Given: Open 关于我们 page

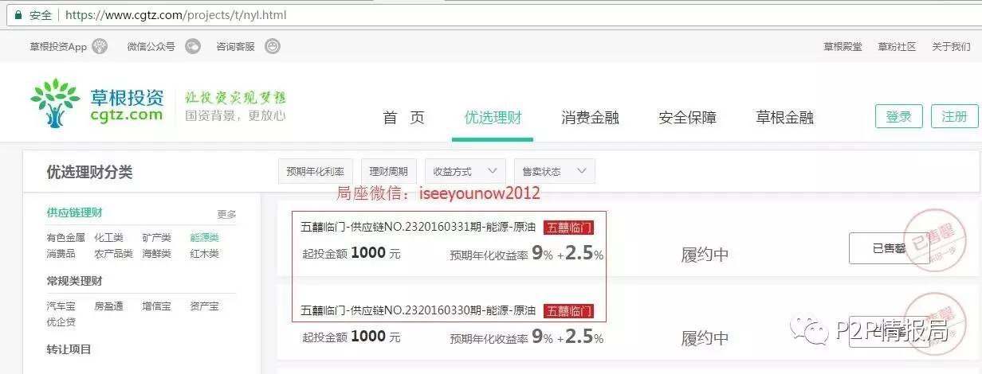Looking at the screenshot, I should 951,47.
